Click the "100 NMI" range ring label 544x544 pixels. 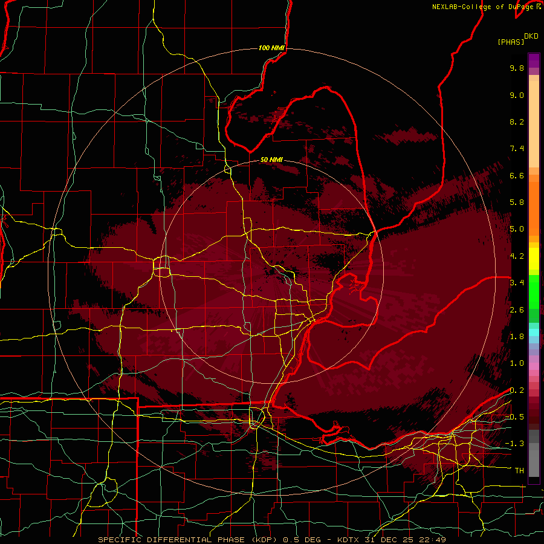[x=271, y=48]
